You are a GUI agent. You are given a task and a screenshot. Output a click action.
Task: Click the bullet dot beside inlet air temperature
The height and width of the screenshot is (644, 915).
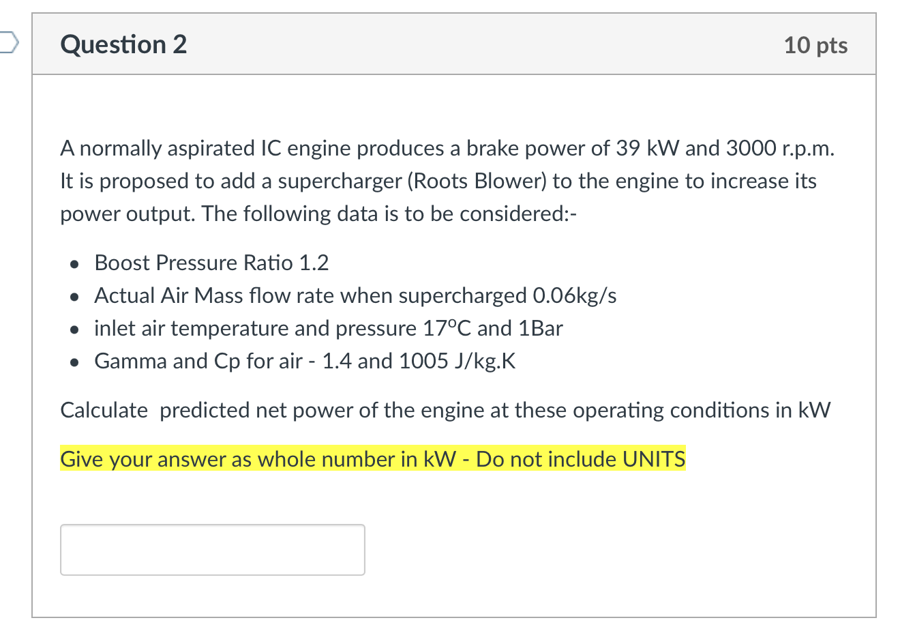click(74, 329)
